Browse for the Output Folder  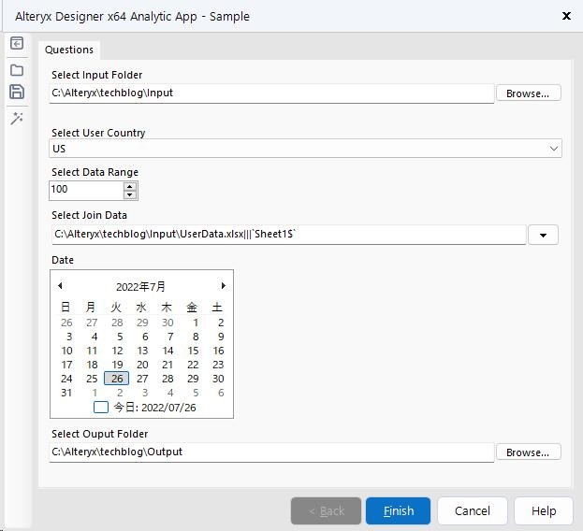coord(528,452)
